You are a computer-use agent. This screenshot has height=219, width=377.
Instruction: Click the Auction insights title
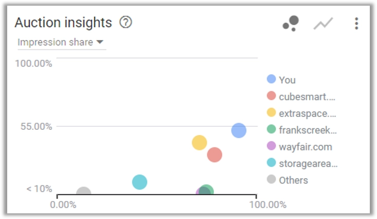coord(63,22)
